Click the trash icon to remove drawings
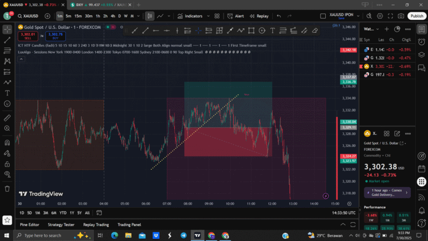This screenshot has height=241, width=428. pyautogui.click(x=7, y=188)
